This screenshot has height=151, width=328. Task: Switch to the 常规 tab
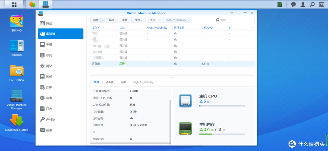[x=96, y=83]
